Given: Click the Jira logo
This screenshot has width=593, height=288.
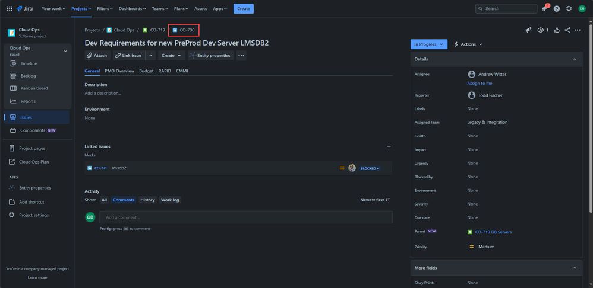Looking at the screenshot, I should click(x=24, y=9).
